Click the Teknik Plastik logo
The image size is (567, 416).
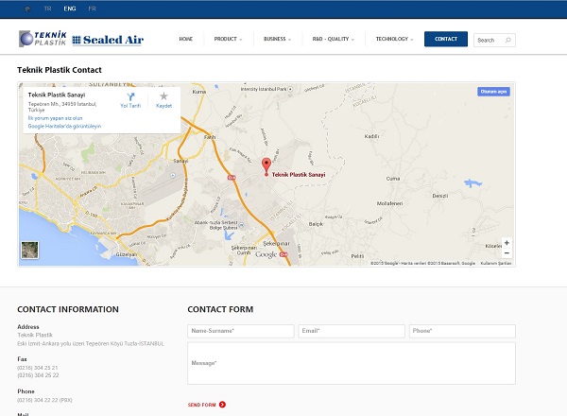[x=43, y=39]
